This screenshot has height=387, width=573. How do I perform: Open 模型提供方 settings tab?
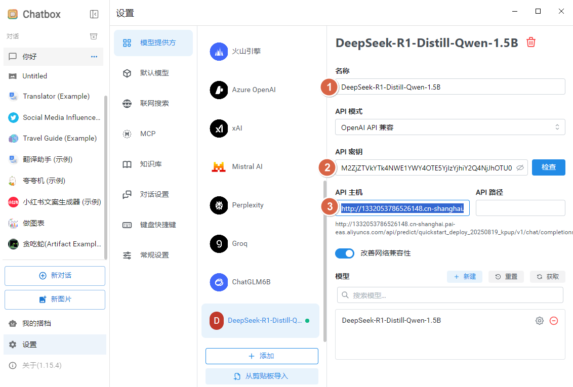click(153, 43)
